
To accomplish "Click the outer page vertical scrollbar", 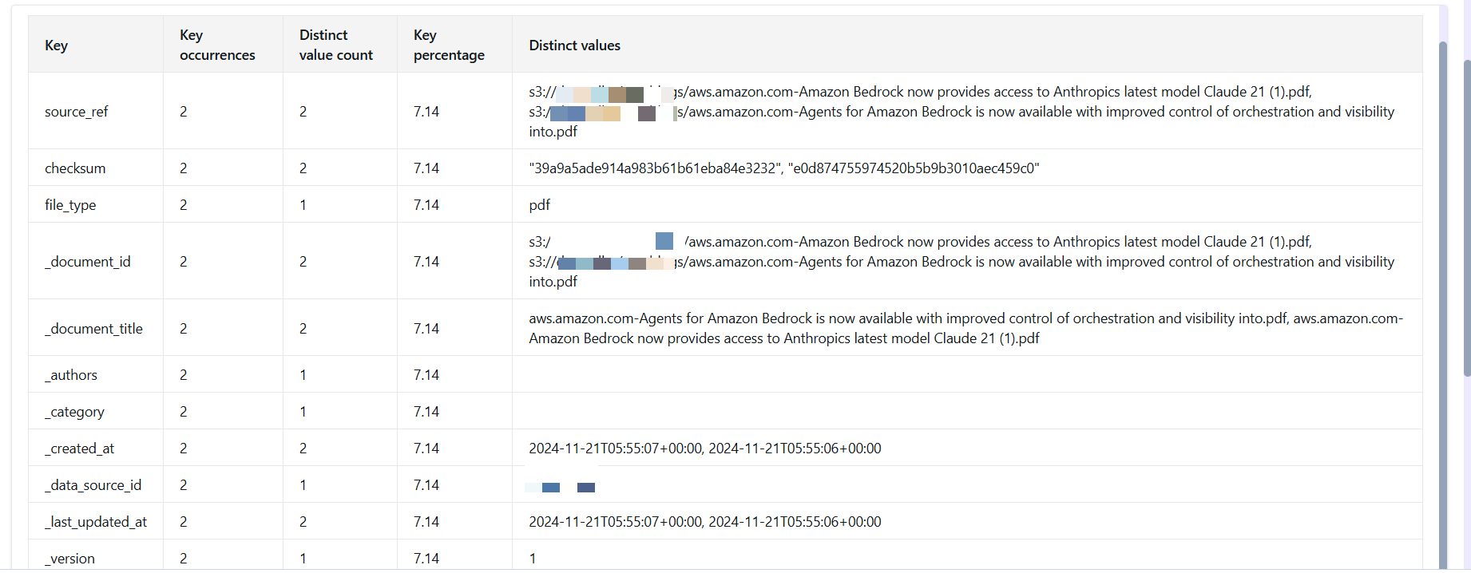I will point(1467,215).
